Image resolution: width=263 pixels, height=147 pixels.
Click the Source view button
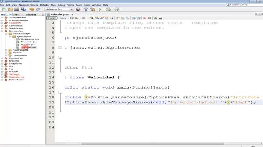coord(52,18)
